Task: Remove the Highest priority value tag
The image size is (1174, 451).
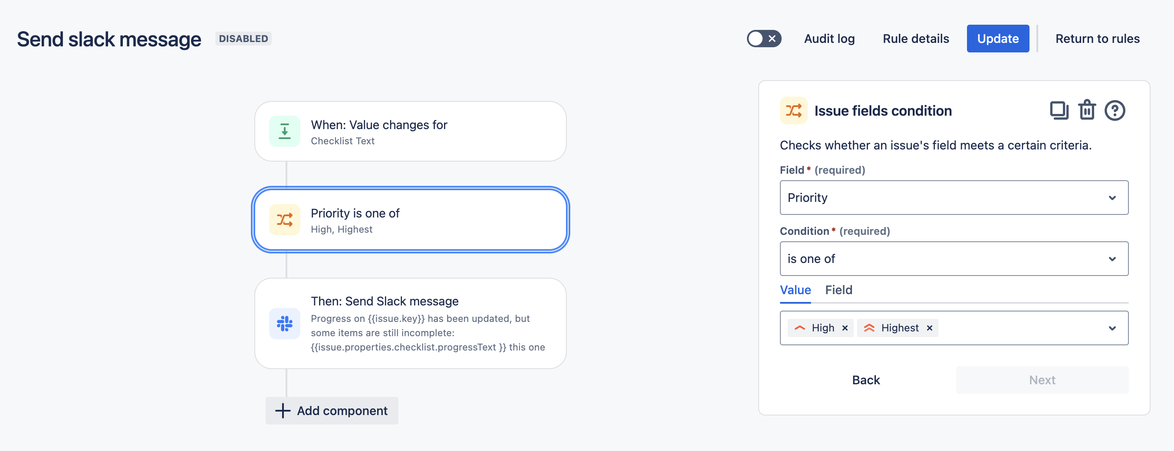Action: pyautogui.click(x=930, y=328)
